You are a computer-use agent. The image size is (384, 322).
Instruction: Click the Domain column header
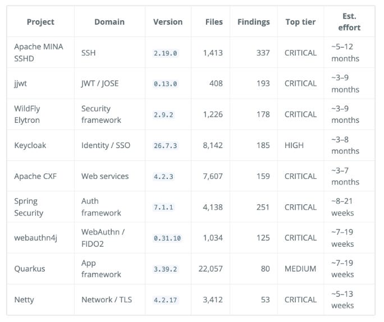click(x=109, y=22)
